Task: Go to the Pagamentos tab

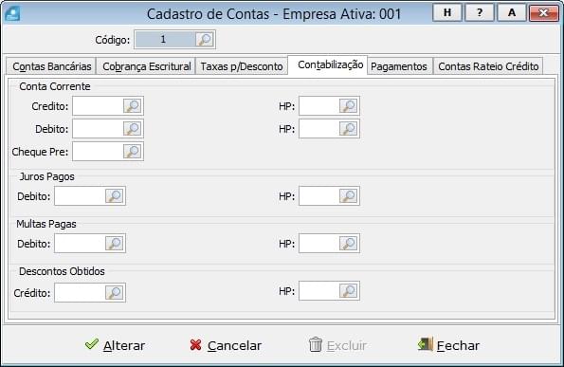Action: point(399,66)
